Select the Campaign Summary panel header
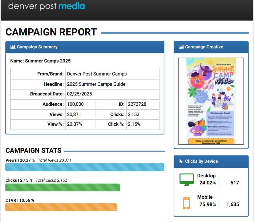 point(85,47)
